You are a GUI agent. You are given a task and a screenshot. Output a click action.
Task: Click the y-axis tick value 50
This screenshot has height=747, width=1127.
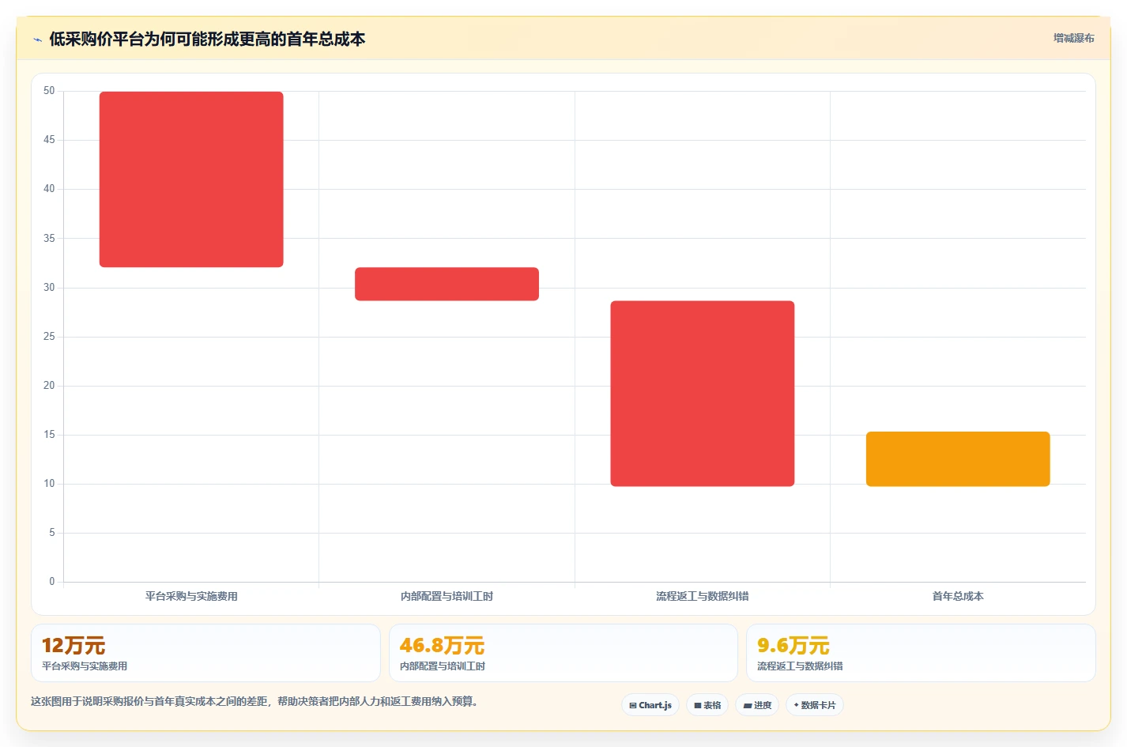[49, 91]
